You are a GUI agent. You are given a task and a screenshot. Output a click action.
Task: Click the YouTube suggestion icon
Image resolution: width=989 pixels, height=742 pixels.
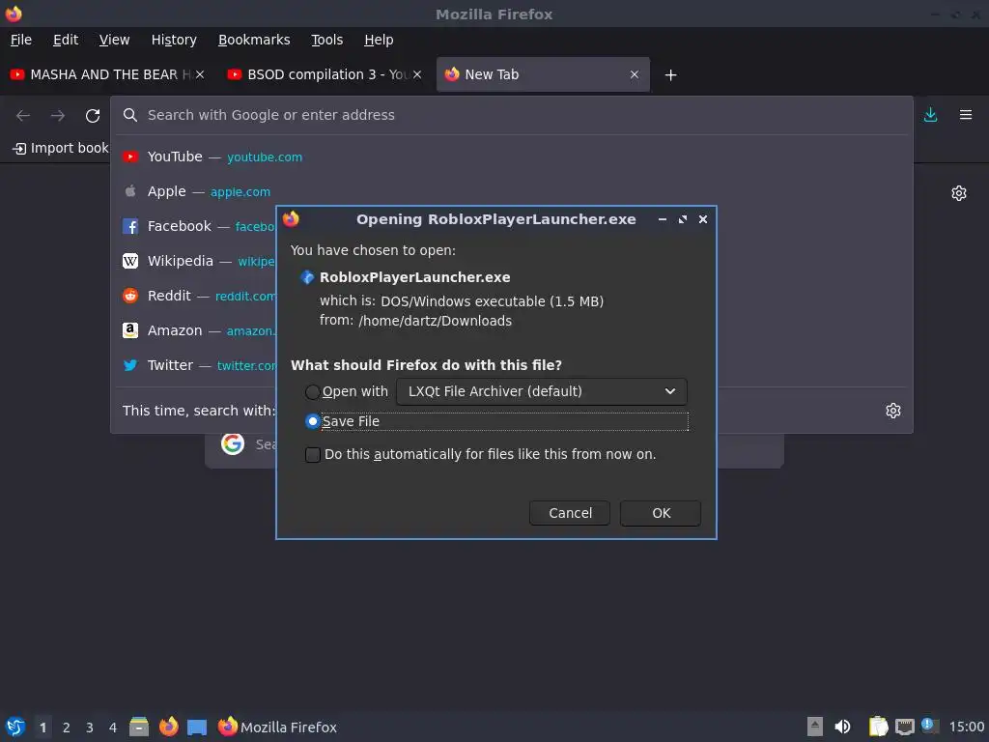point(130,157)
